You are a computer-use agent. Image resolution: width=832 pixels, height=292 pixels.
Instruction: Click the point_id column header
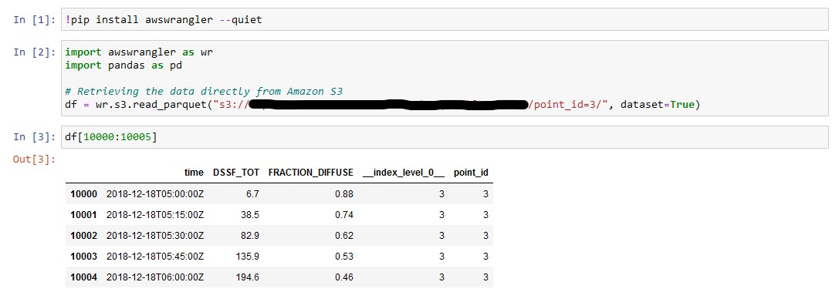pos(471,173)
